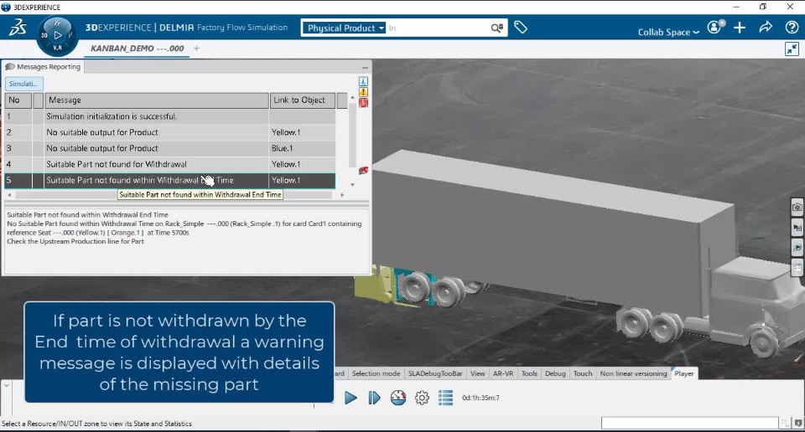805x432 pixels.
Task: Play the simulation
Action: click(351, 398)
